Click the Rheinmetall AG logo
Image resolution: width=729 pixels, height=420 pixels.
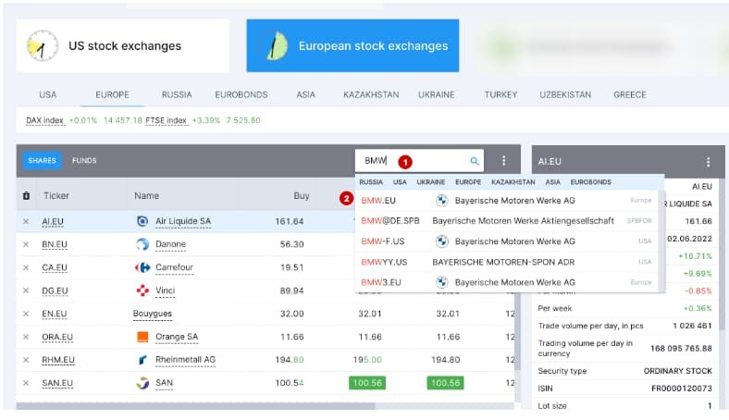(x=142, y=360)
